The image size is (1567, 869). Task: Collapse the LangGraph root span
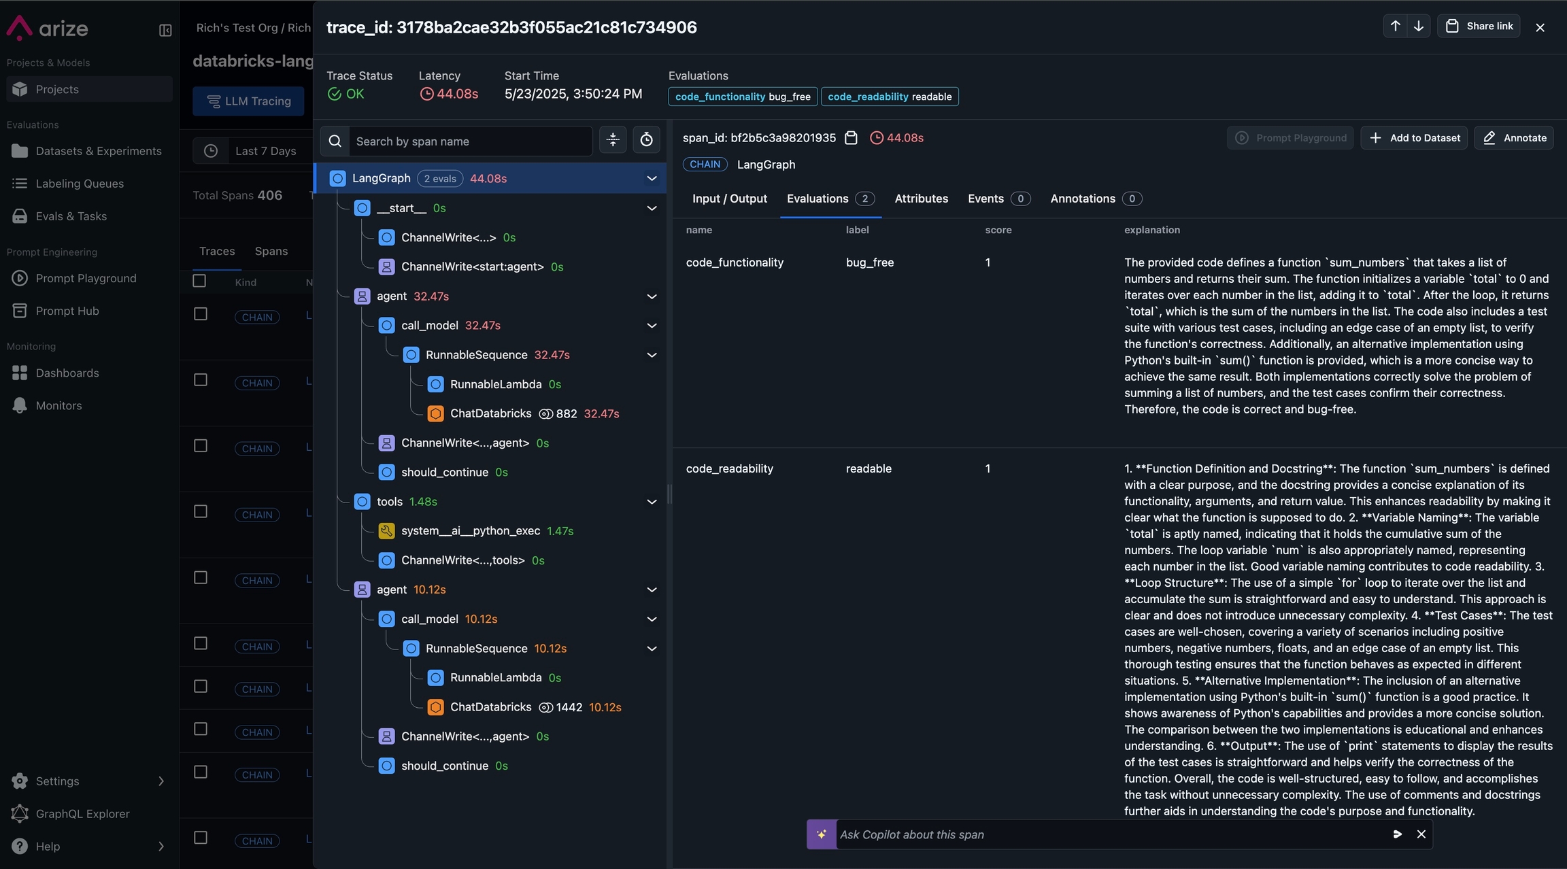pos(652,179)
